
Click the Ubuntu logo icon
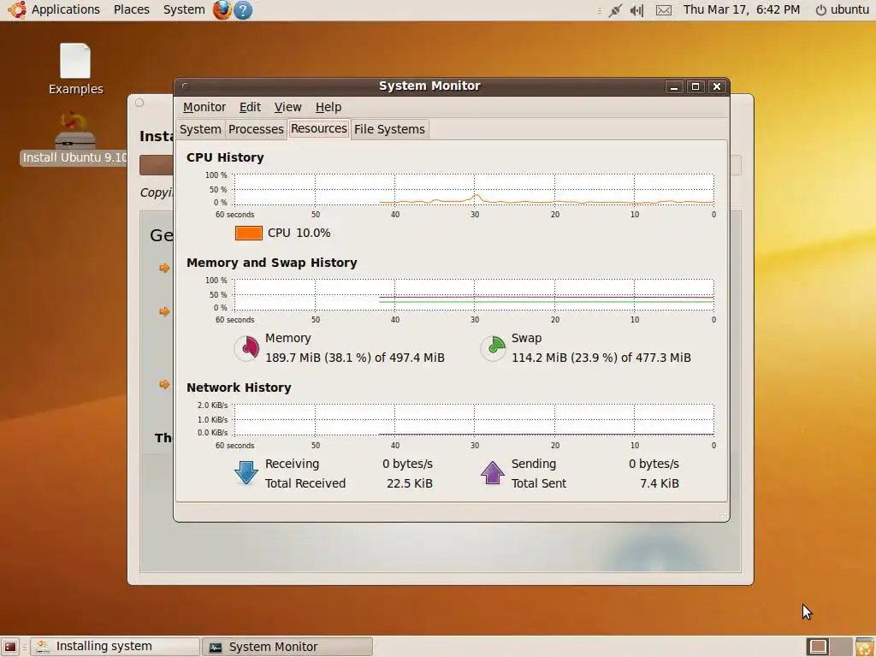coord(17,9)
